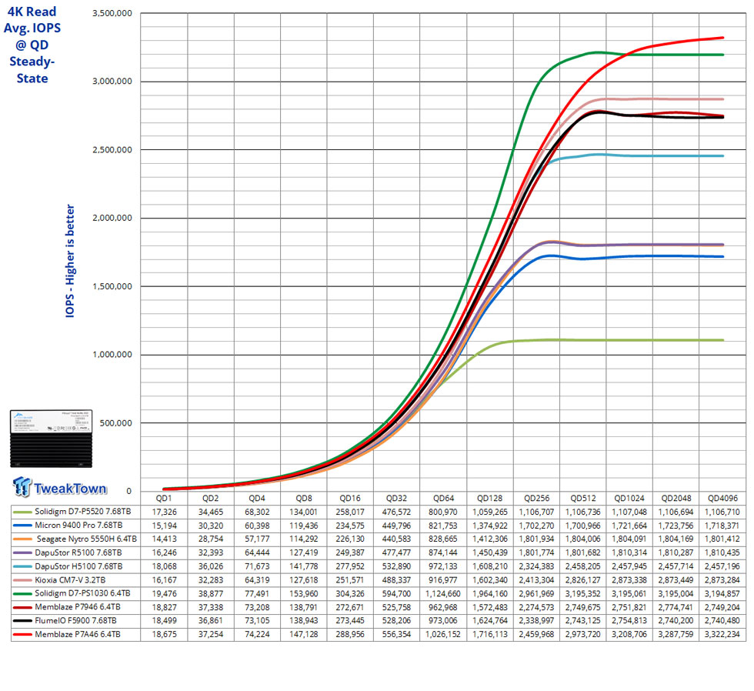Select the QD2 column header
The image size is (754, 691).
tap(211, 498)
